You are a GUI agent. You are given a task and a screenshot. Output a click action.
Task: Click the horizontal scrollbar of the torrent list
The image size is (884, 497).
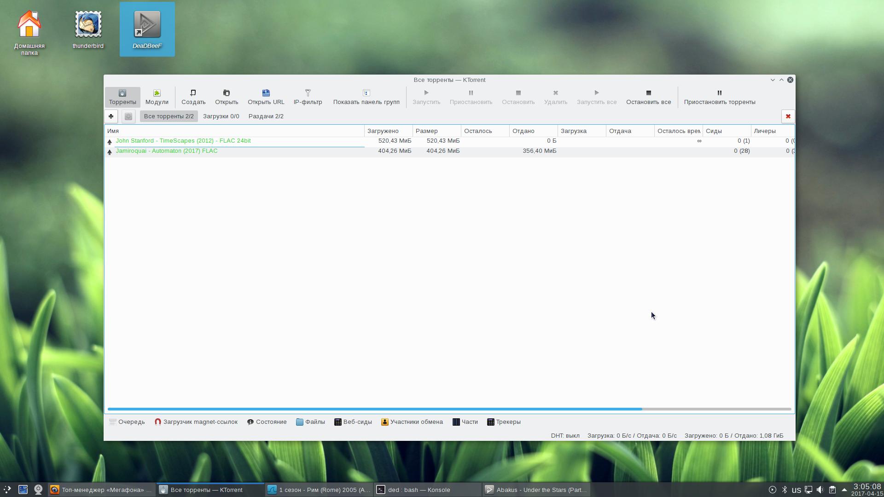pos(375,409)
